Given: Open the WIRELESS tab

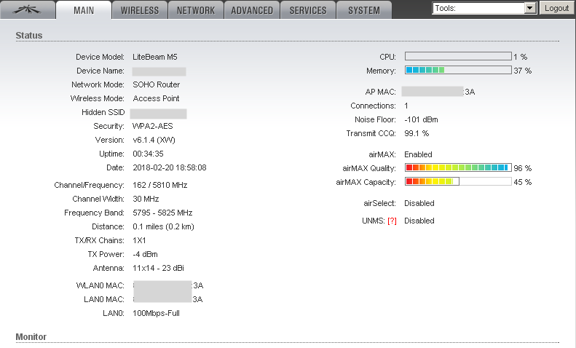Looking at the screenshot, I should pos(140,10).
